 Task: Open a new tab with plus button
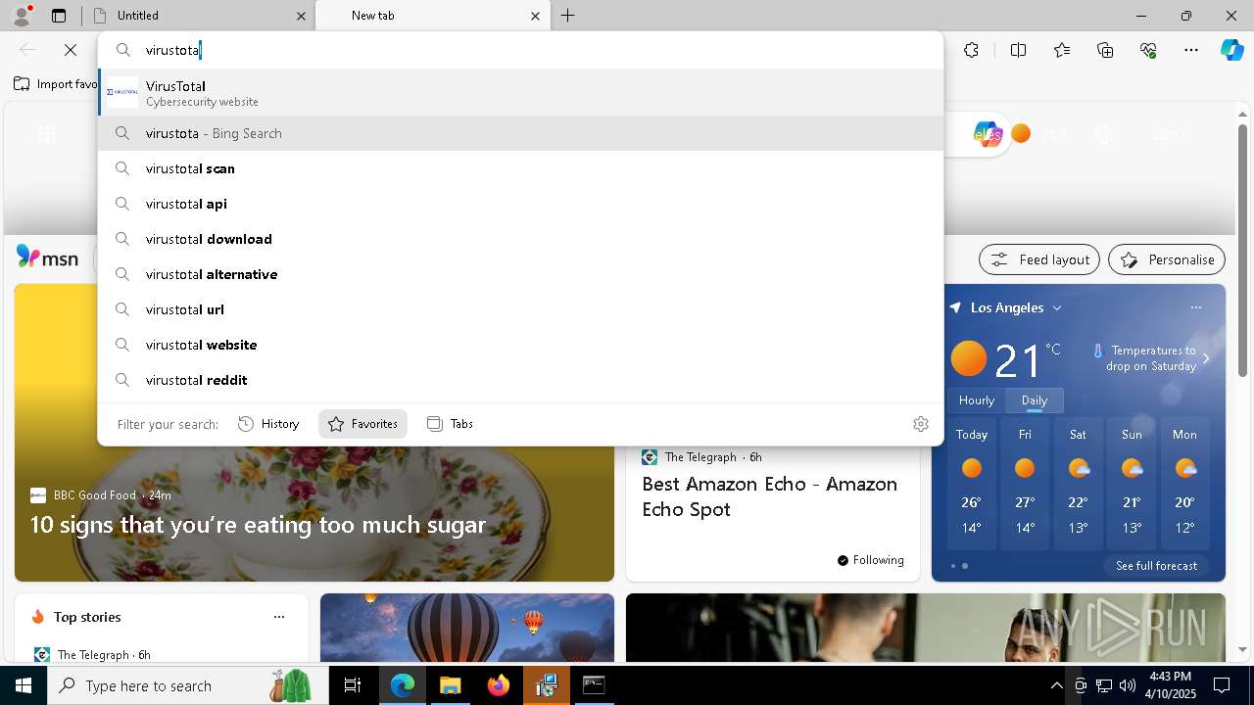pos(568,16)
